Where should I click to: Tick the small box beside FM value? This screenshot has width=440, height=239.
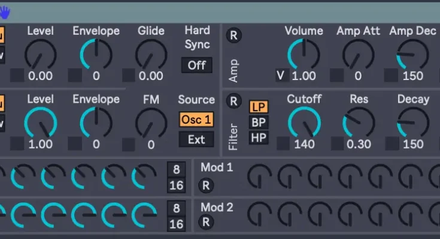tap(129, 144)
